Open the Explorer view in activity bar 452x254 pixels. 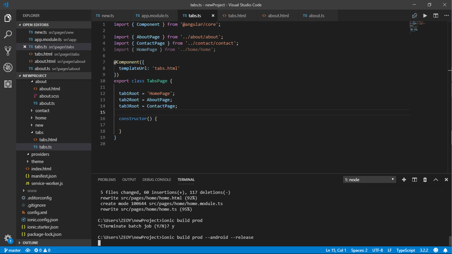[8, 18]
